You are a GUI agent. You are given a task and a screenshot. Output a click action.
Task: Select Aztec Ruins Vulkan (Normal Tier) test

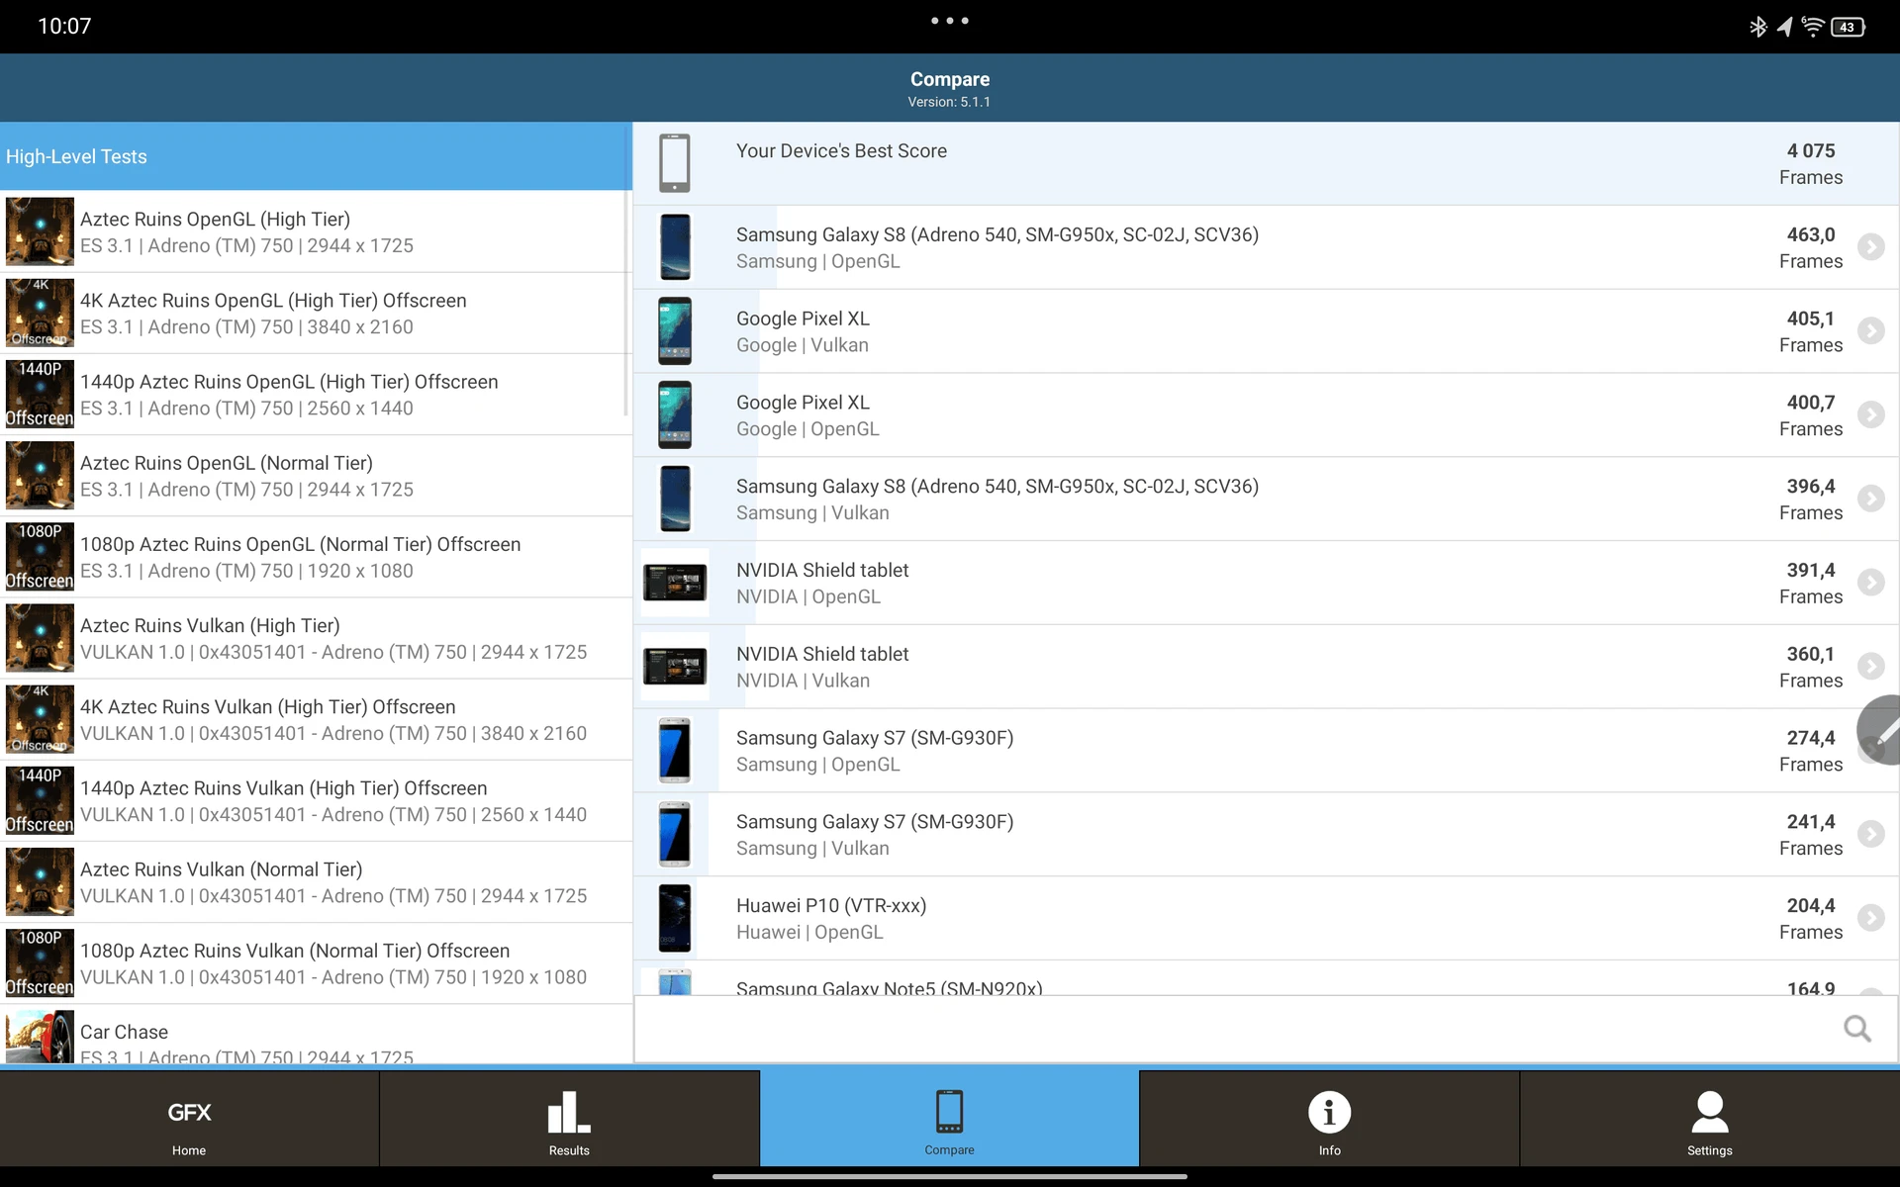point(316,882)
